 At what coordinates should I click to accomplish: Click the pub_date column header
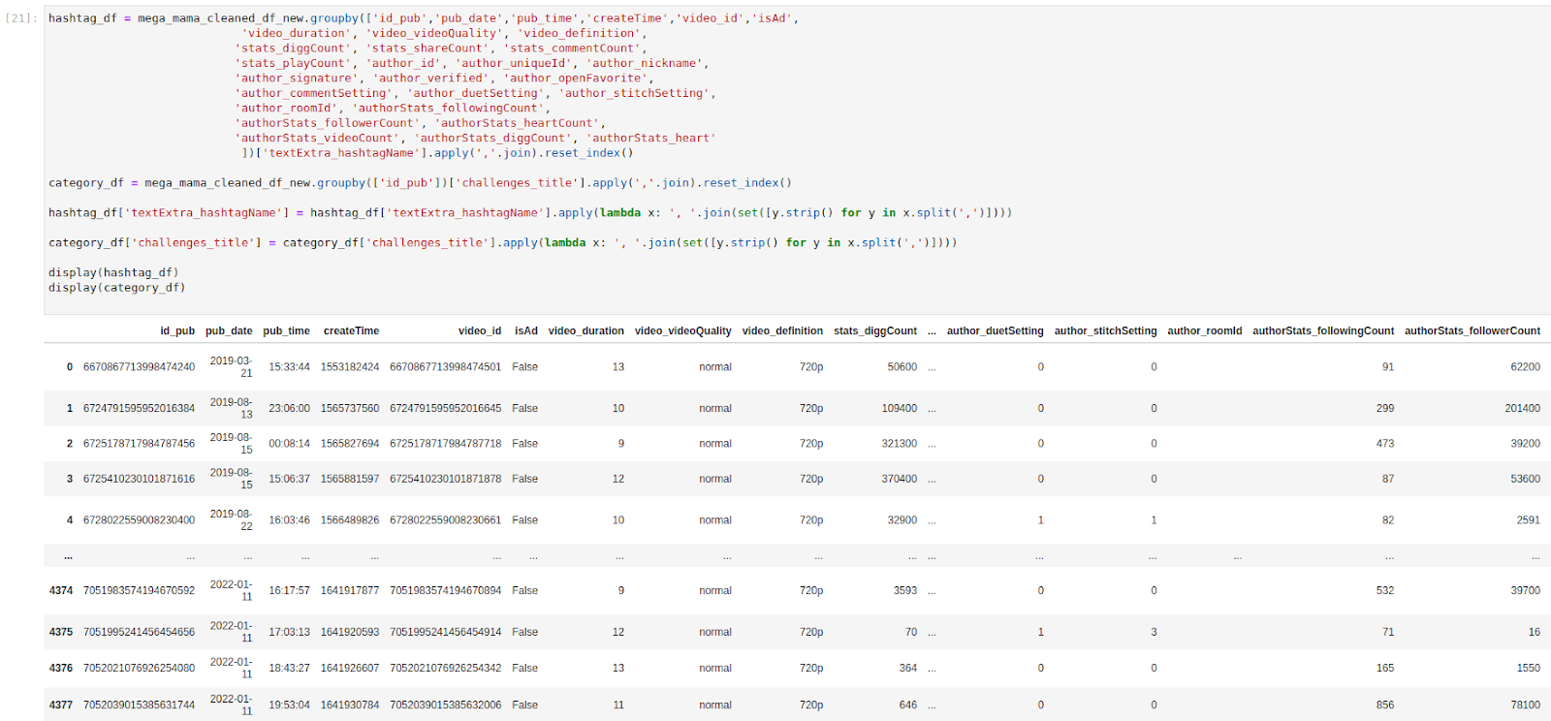point(229,331)
